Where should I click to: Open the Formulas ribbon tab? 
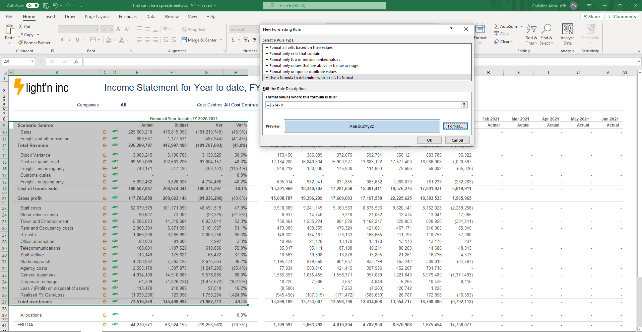(128, 17)
